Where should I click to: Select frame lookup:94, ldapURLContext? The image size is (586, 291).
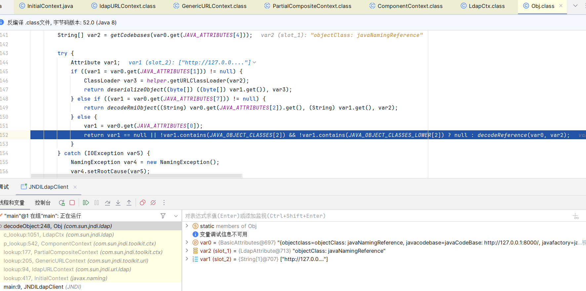[91, 269]
